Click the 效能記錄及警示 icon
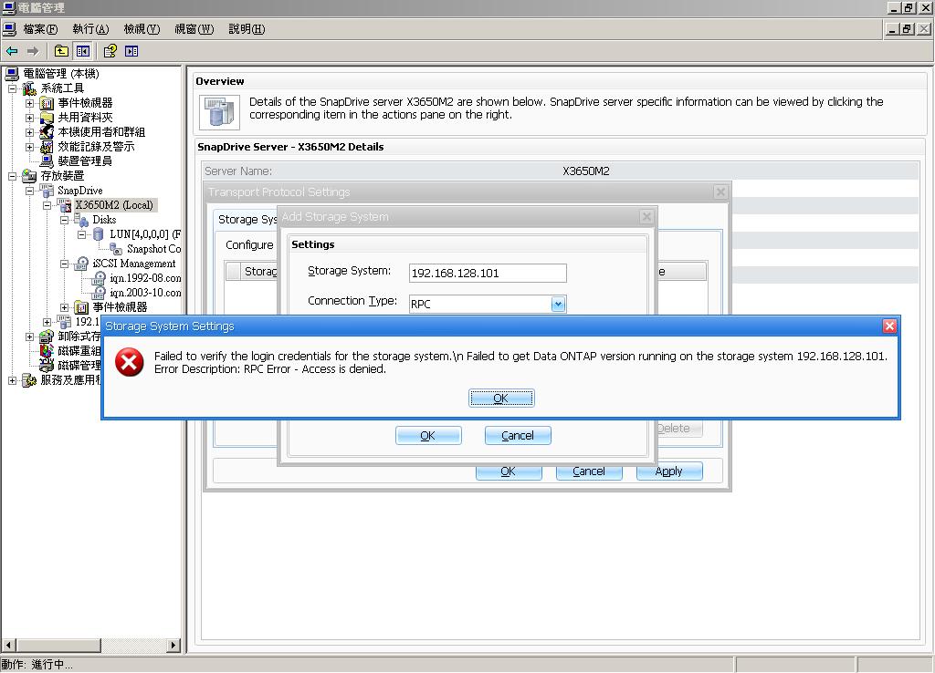This screenshot has width=935, height=673. (47, 147)
